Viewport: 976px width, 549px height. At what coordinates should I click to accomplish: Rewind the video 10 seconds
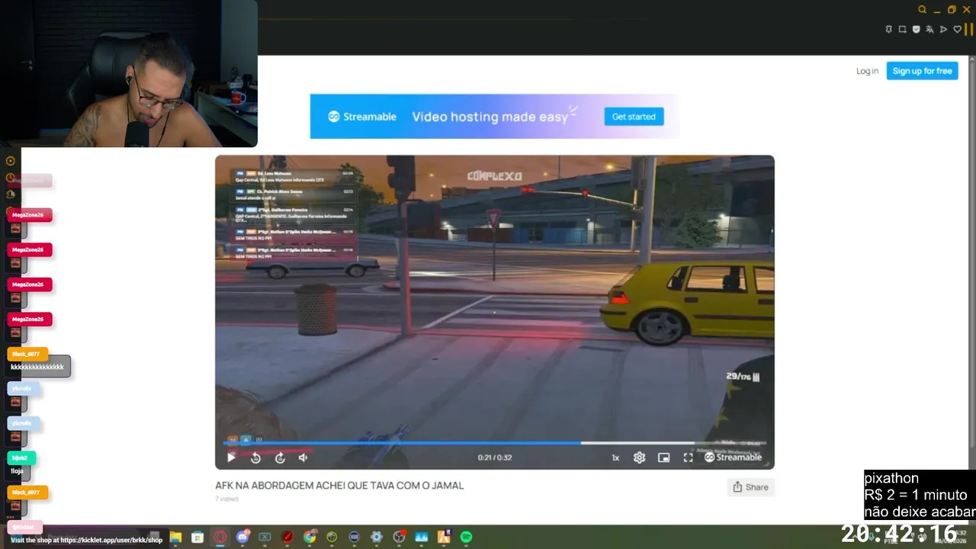(x=255, y=457)
